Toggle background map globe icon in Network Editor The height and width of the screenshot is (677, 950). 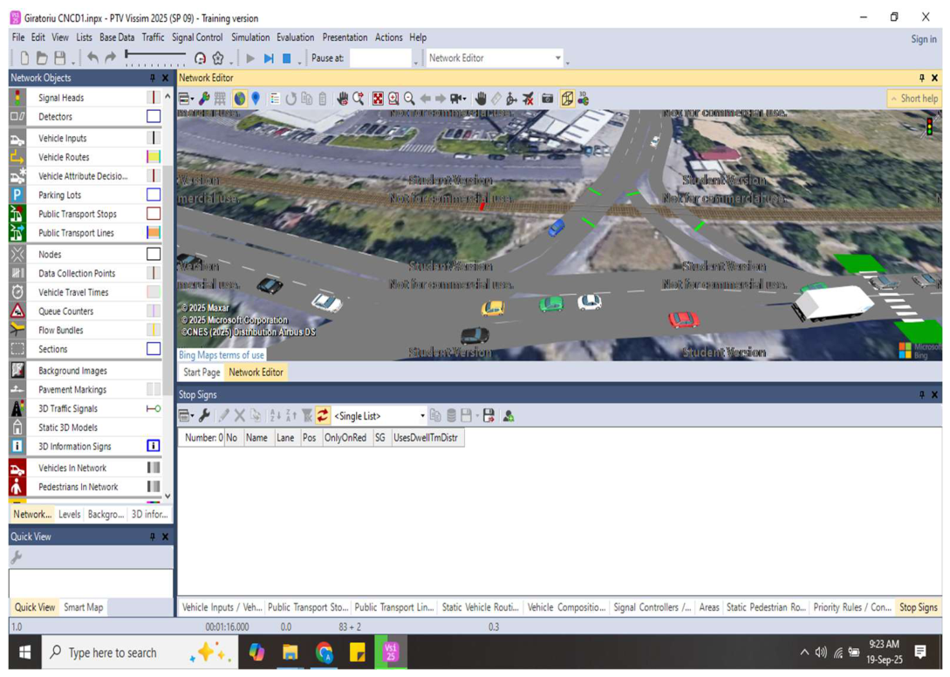click(x=240, y=99)
